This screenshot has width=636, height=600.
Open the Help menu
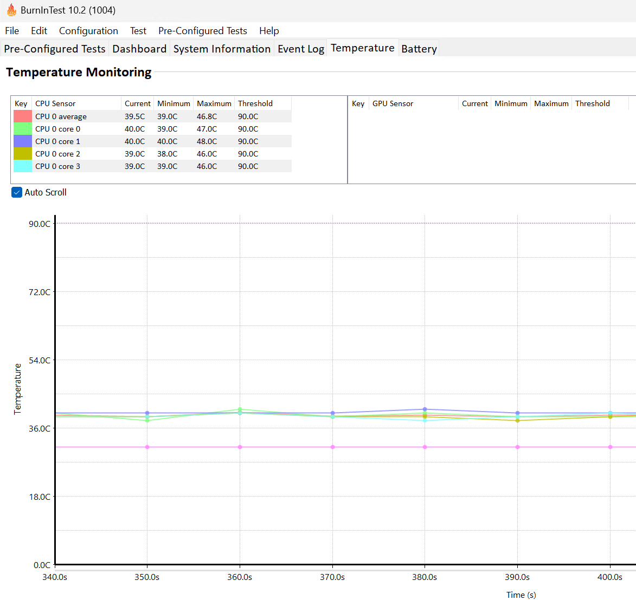tap(269, 31)
